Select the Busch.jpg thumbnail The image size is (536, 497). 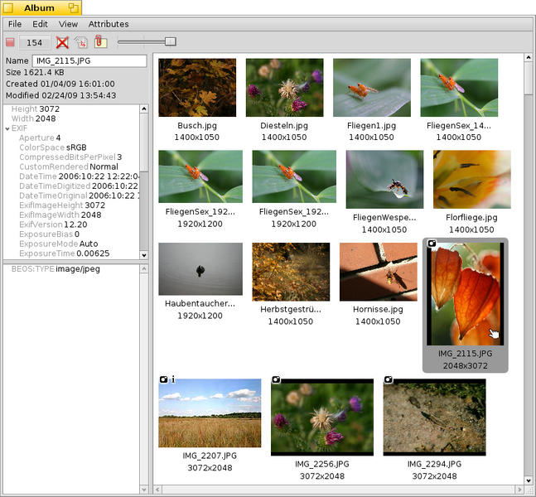197,88
